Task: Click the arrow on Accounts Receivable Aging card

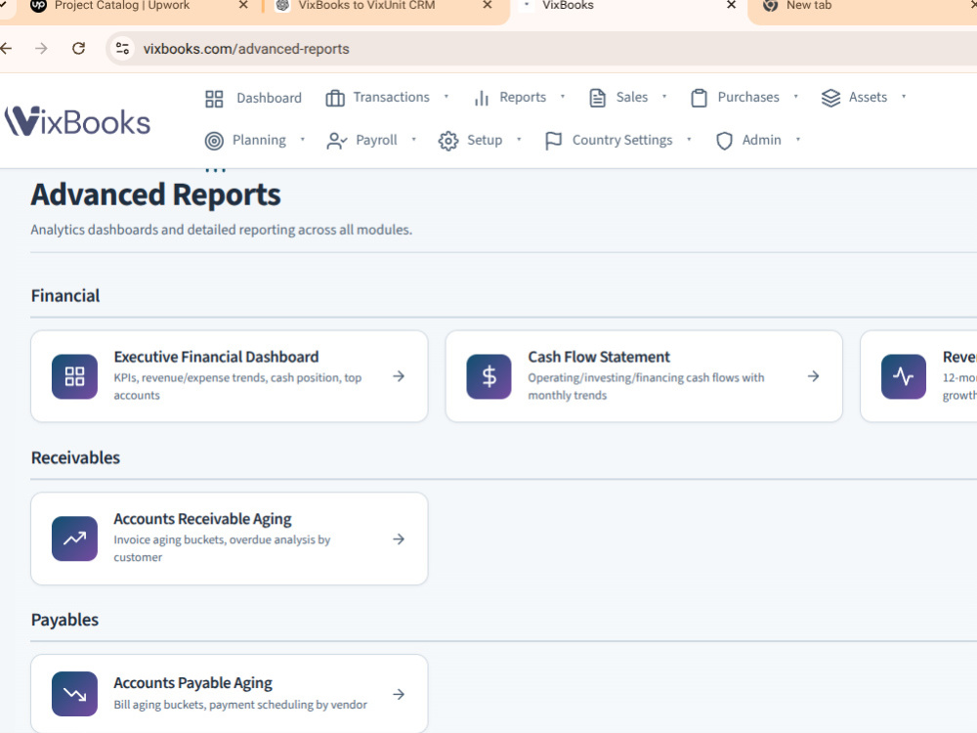Action: (399, 539)
